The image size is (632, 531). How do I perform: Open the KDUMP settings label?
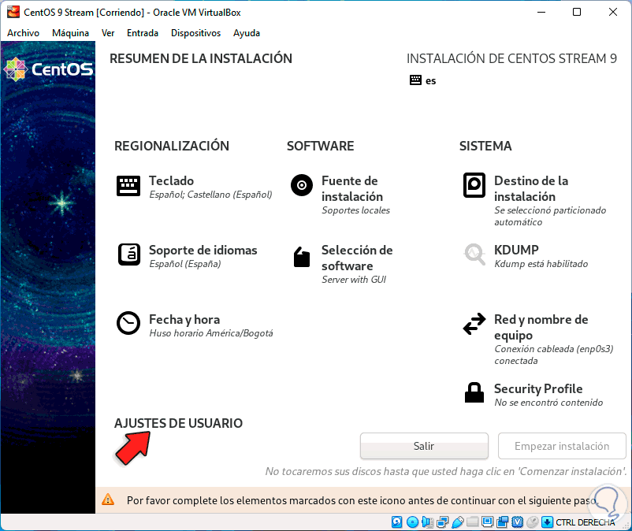516,250
